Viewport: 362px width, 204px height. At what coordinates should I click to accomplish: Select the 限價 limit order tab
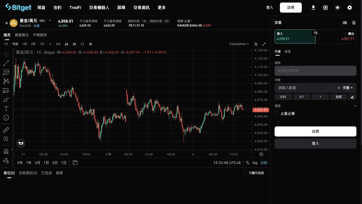(288, 52)
